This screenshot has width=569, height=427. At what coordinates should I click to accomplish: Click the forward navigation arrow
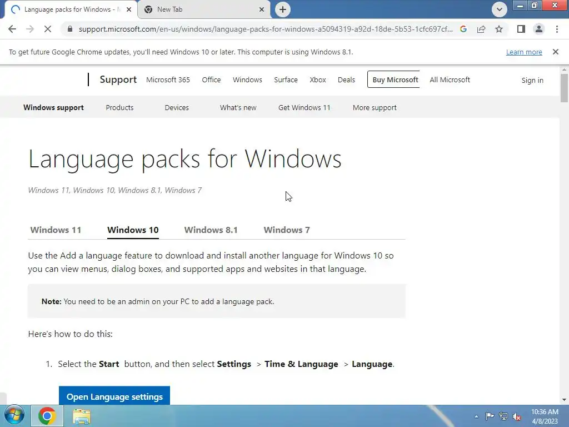30,29
